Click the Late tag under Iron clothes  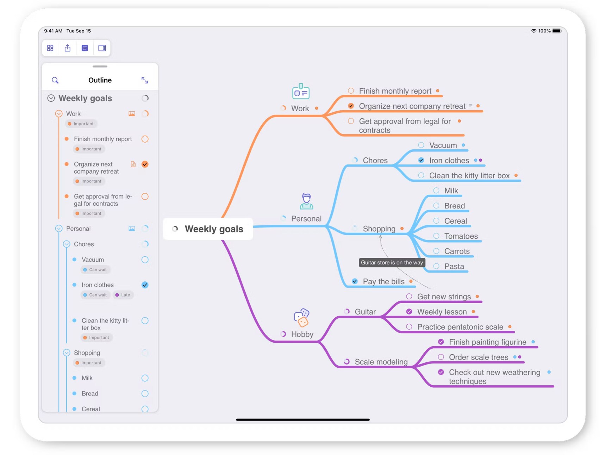(x=123, y=295)
